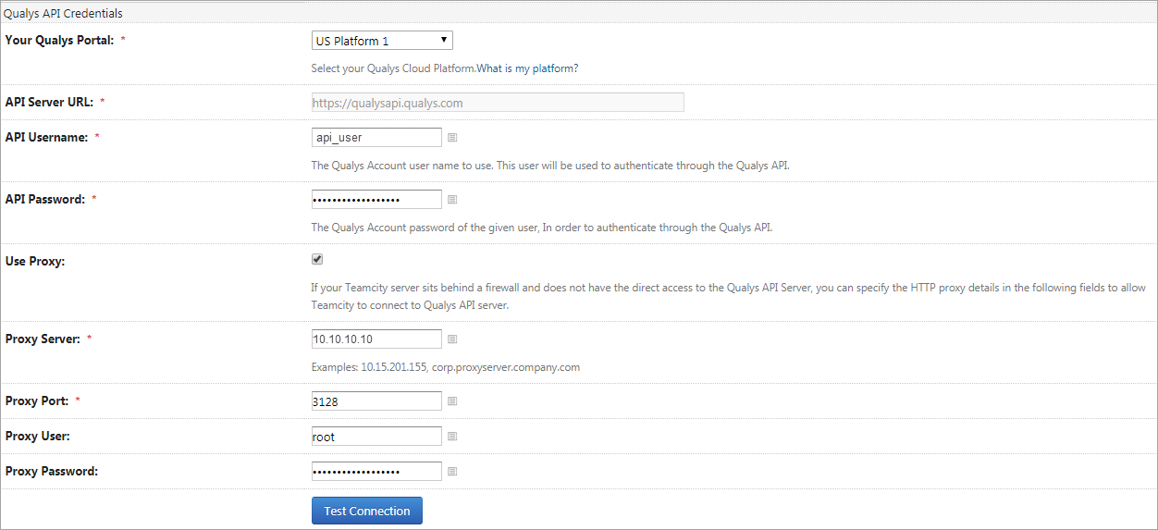Click the Qualys API Credentials heading

(63, 14)
